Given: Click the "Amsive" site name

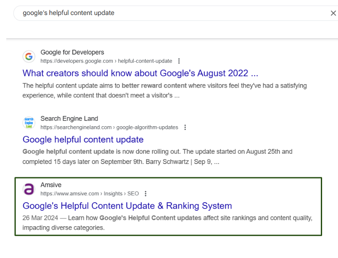Looking at the screenshot, I should point(51,185).
